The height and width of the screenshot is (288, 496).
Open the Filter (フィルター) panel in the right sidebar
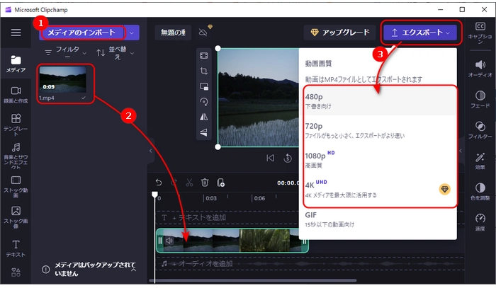point(480,132)
